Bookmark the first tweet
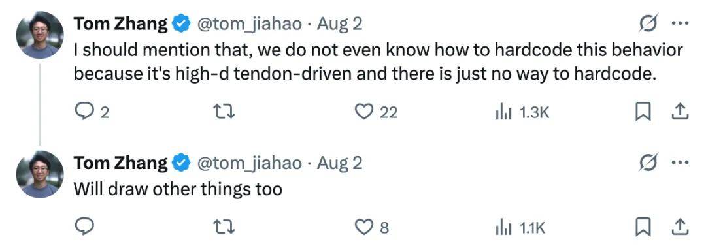 (x=643, y=112)
